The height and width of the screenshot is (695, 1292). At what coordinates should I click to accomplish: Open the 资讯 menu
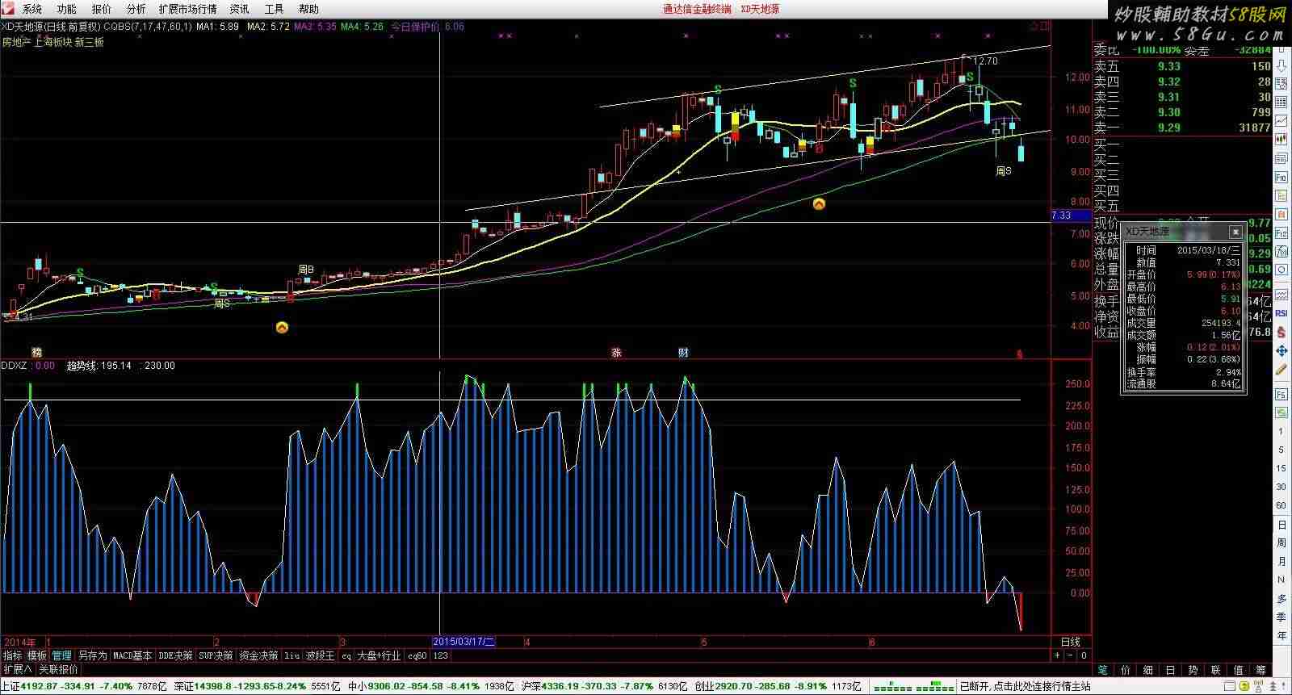pyautogui.click(x=239, y=9)
